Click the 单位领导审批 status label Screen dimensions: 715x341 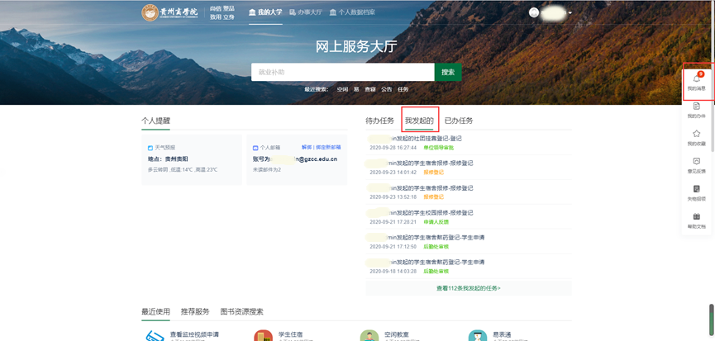click(x=439, y=148)
